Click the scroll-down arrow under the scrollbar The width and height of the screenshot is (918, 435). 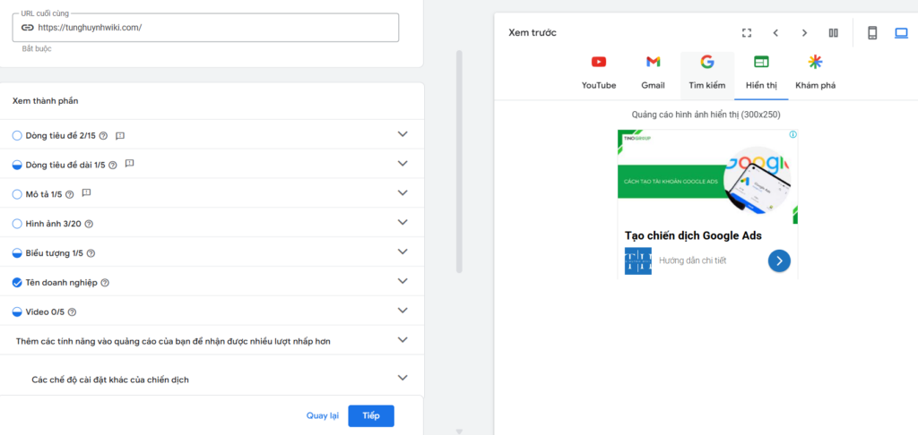459,431
